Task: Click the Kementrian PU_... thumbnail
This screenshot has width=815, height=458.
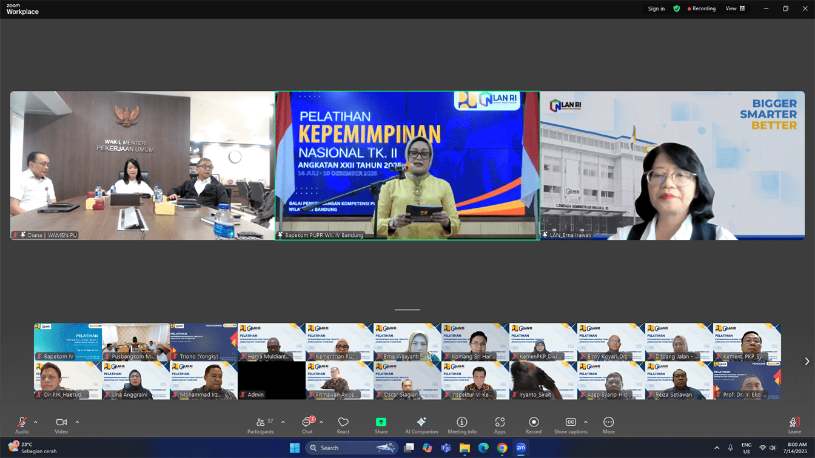Action: [x=340, y=342]
